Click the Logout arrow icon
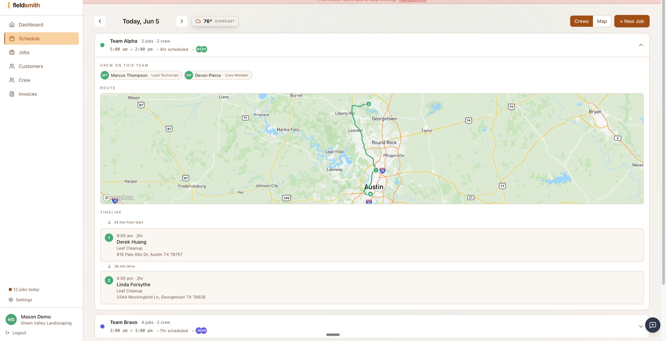Screen dimensions: 666x341 coord(8,333)
